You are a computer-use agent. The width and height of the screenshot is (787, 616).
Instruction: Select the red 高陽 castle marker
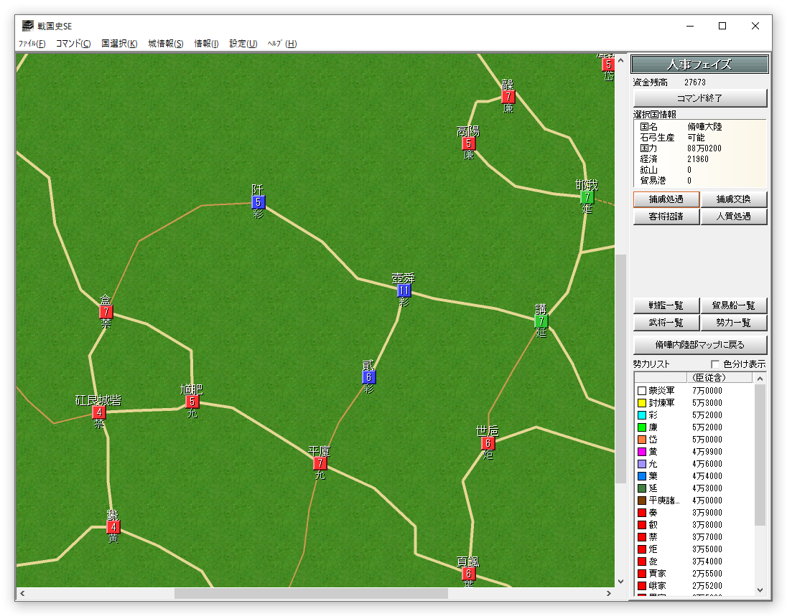coord(468,143)
